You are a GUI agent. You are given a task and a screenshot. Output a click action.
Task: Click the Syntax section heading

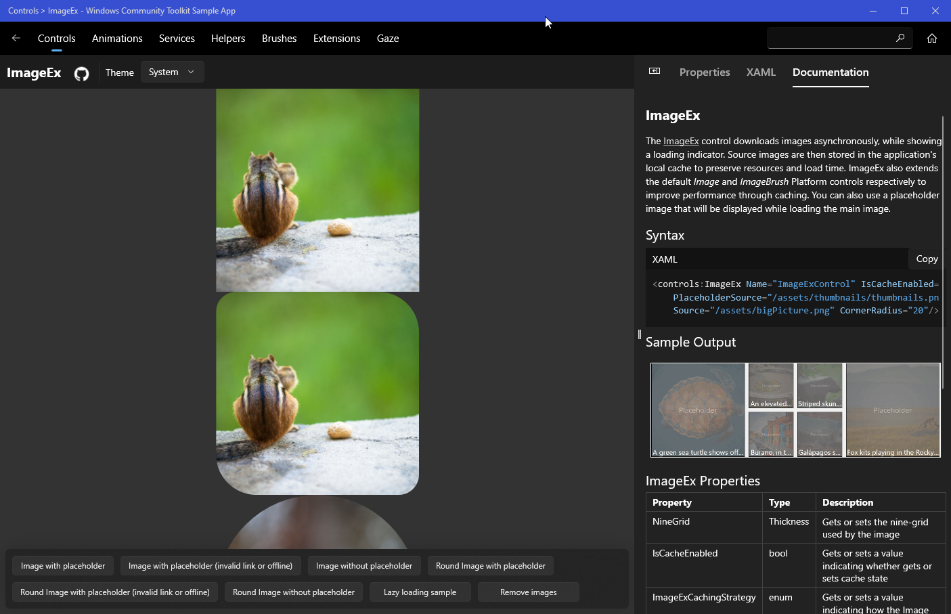pos(665,236)
